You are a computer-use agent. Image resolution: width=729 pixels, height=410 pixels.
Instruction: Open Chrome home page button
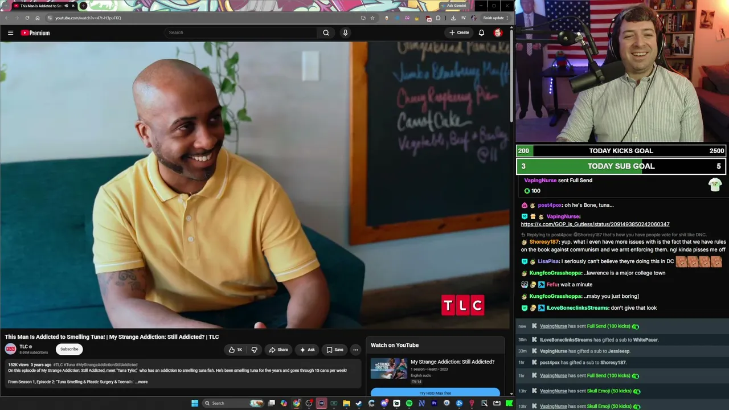pyautogui.click(x=38, y=18)
